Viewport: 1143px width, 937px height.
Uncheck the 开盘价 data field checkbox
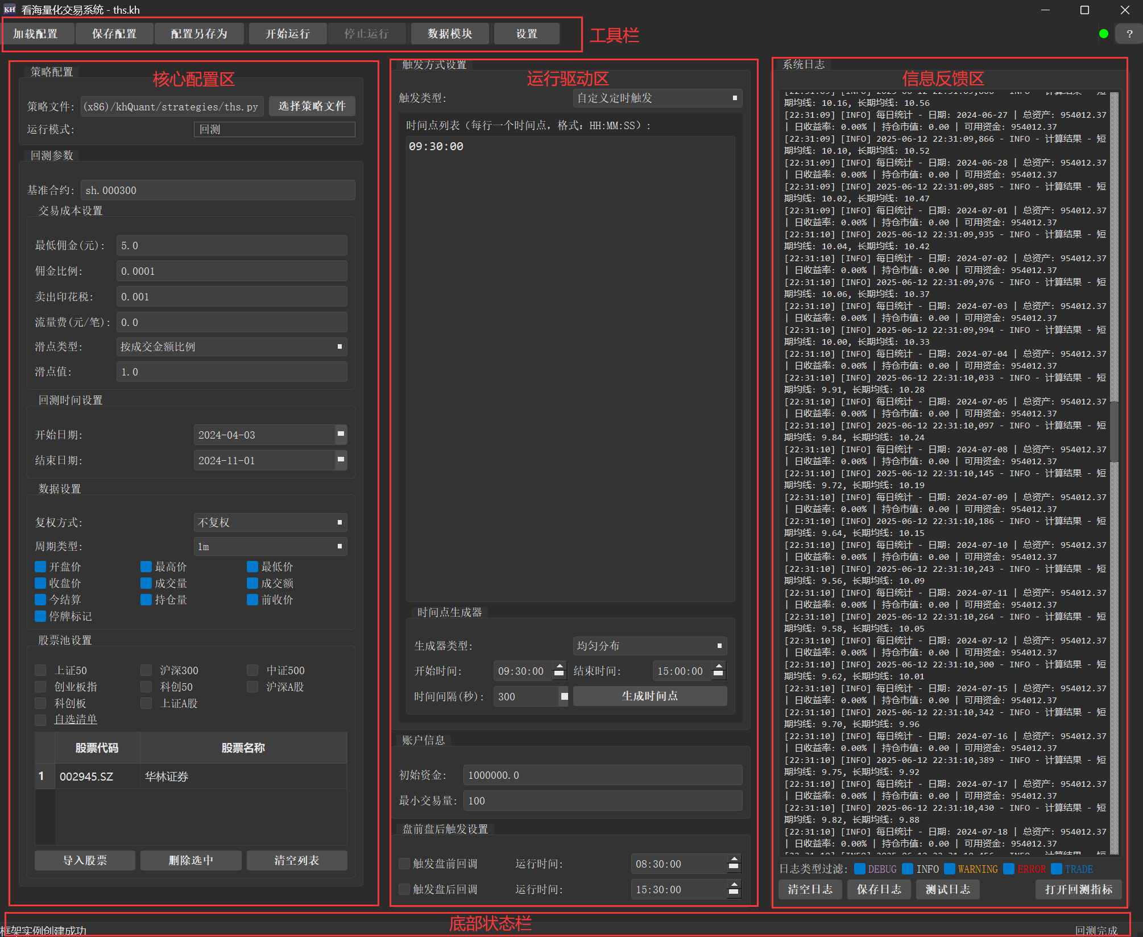[x=40, y=567]
